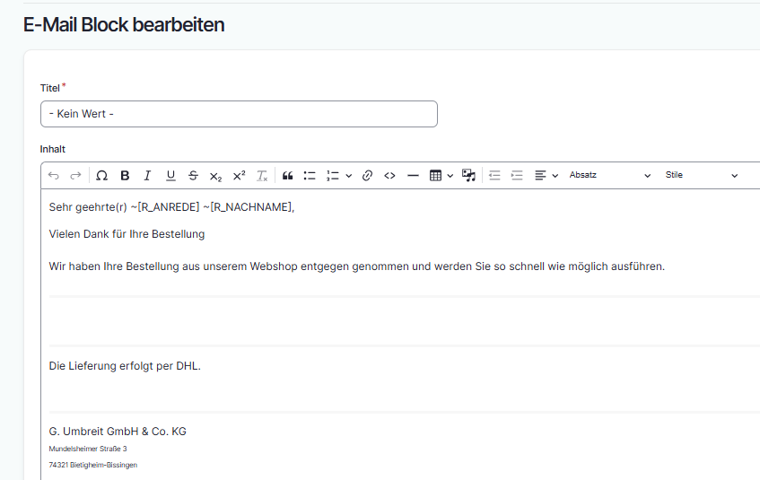Click the Titel input field
This screenshot has width=760, height=480.
click(239, 114)
